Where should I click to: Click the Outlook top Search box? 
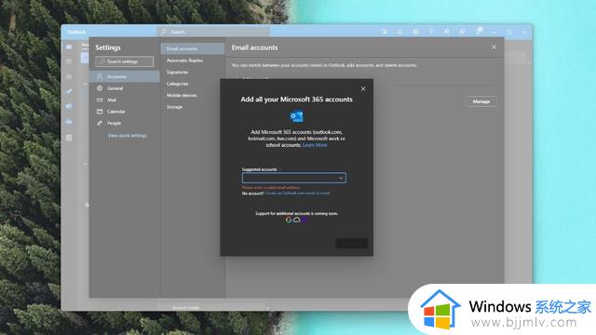(x=213, y=32)
